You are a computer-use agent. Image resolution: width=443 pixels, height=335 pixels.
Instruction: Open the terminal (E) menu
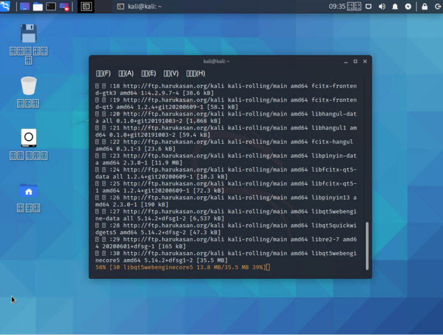(149, 74)
